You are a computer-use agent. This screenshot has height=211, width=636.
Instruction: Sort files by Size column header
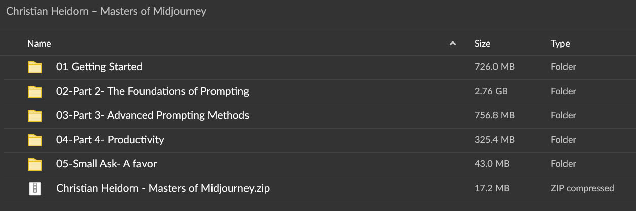click(x=482, y=44)
